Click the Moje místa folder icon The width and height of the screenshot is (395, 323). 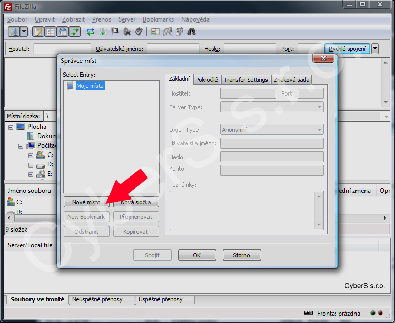pyautogui.click(x=70, y=86)
